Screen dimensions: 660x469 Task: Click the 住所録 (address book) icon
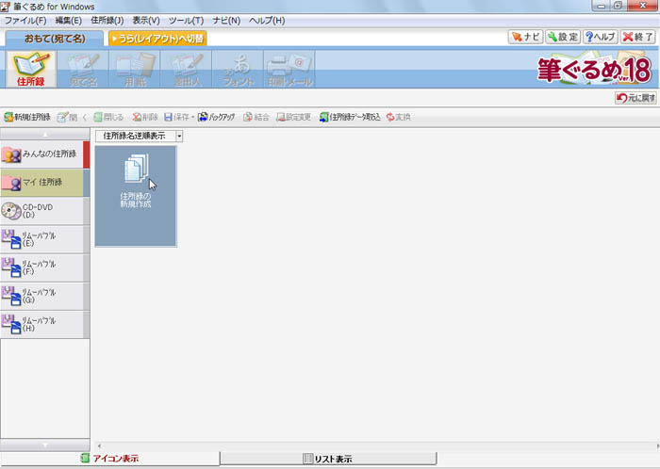pyautogui.click(x=29, y=70)
